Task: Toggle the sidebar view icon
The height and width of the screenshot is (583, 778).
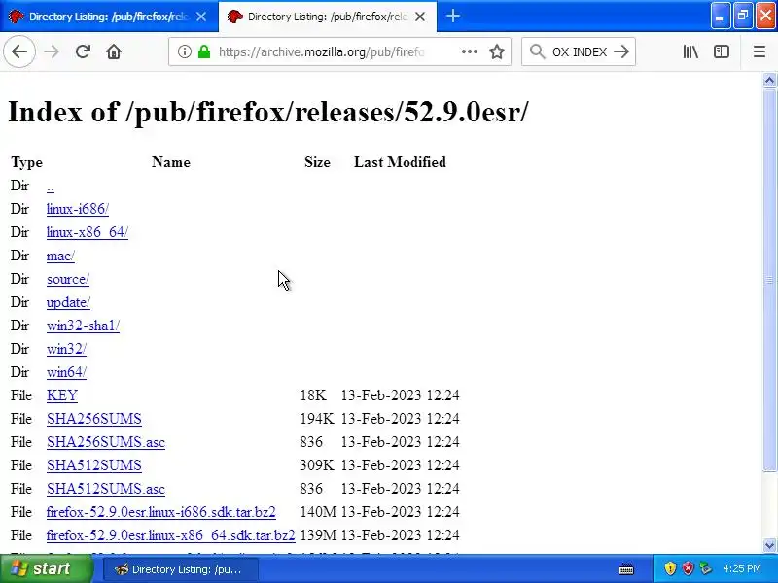Action: (721, 51)
